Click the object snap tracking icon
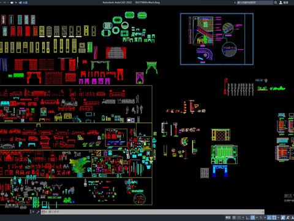The width and height of the screenshot is (294, 221). pos(269,217)
